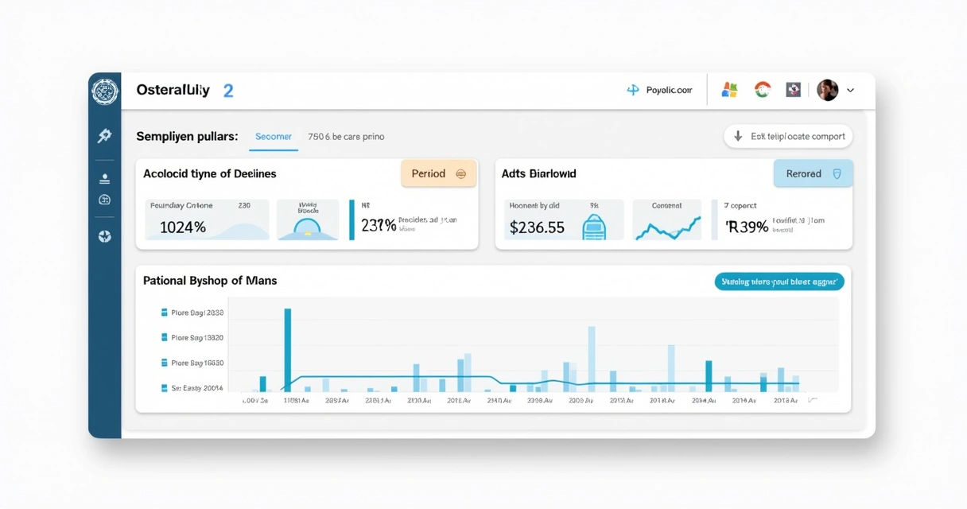Click the export report button at top right
Viewport: 967px width, 509px height.
click(x=787, y=136)
